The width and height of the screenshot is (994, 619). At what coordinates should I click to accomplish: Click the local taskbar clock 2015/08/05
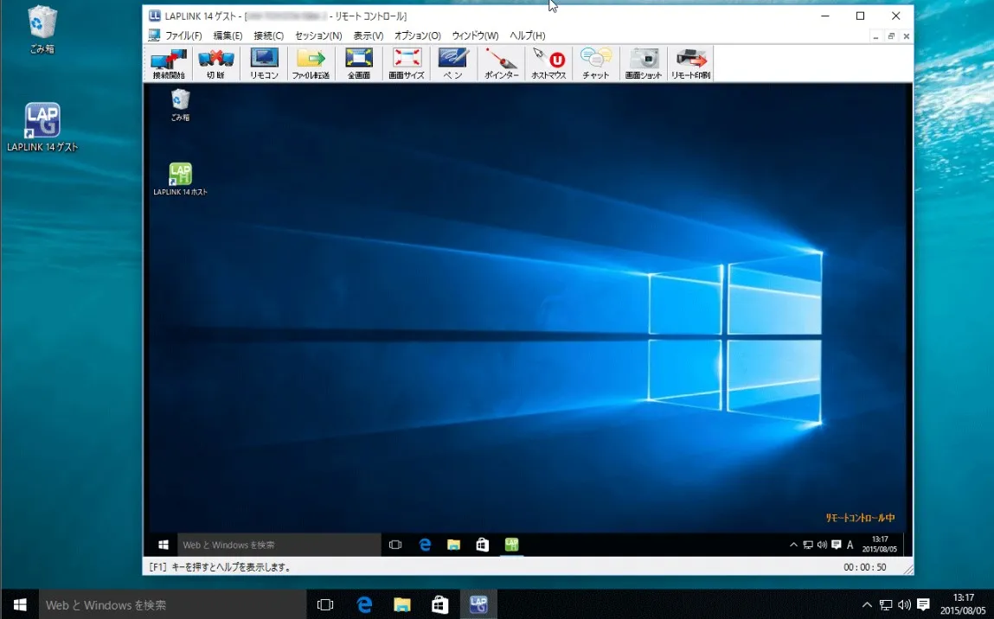pyautogui.click(x=963, y=610)
